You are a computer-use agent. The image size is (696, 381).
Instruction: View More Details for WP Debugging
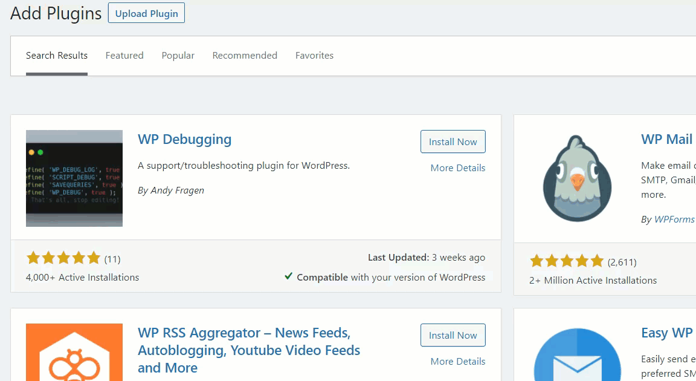coord(457,168)
